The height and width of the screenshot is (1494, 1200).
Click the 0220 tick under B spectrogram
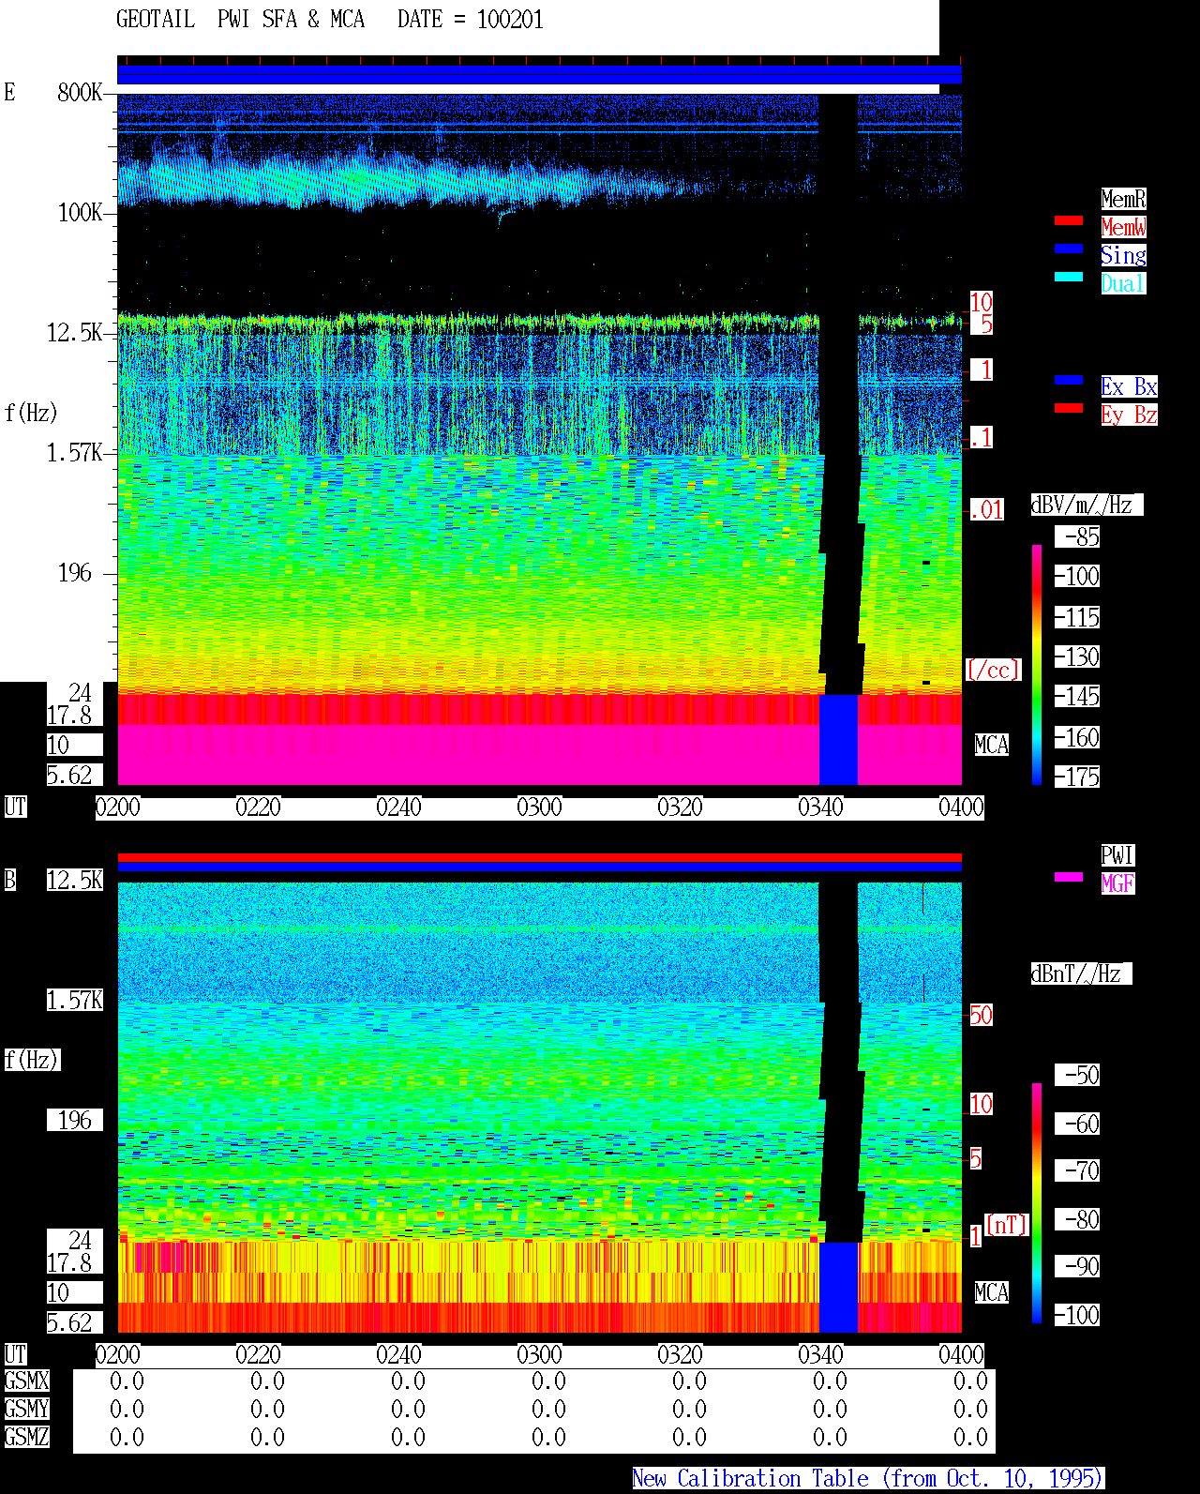[x=258, y=1354]
